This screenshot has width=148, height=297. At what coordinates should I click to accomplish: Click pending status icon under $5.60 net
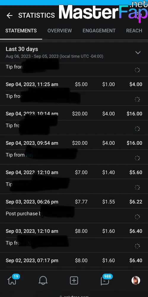[137, 187]
